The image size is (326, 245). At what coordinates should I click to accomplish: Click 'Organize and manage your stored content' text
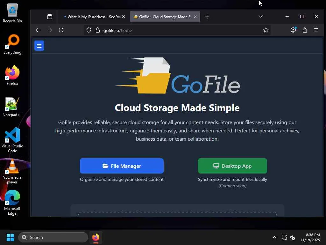point(122,179)
